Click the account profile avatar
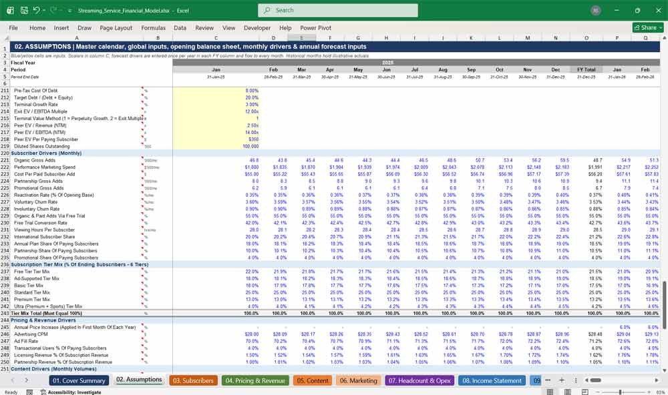The image size is (668, 395). pyautogui.click(x=596, y=10)
